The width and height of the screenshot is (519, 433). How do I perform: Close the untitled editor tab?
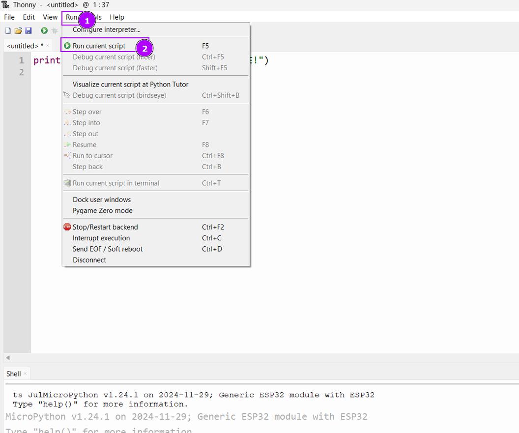coord(48,46)
